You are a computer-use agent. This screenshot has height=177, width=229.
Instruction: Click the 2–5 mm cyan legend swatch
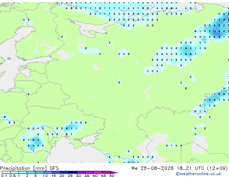click(x=31, y=172)
